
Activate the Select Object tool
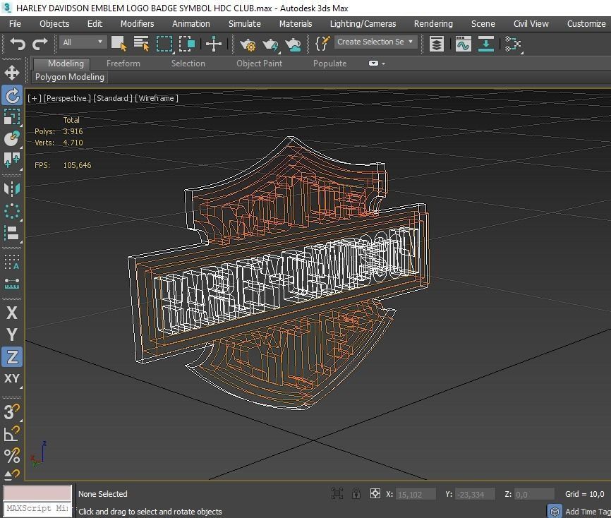(x=119, y=43)
